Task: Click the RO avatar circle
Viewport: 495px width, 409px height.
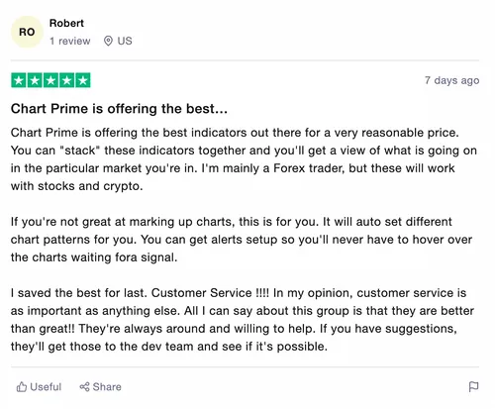Action: click(27, 32)
